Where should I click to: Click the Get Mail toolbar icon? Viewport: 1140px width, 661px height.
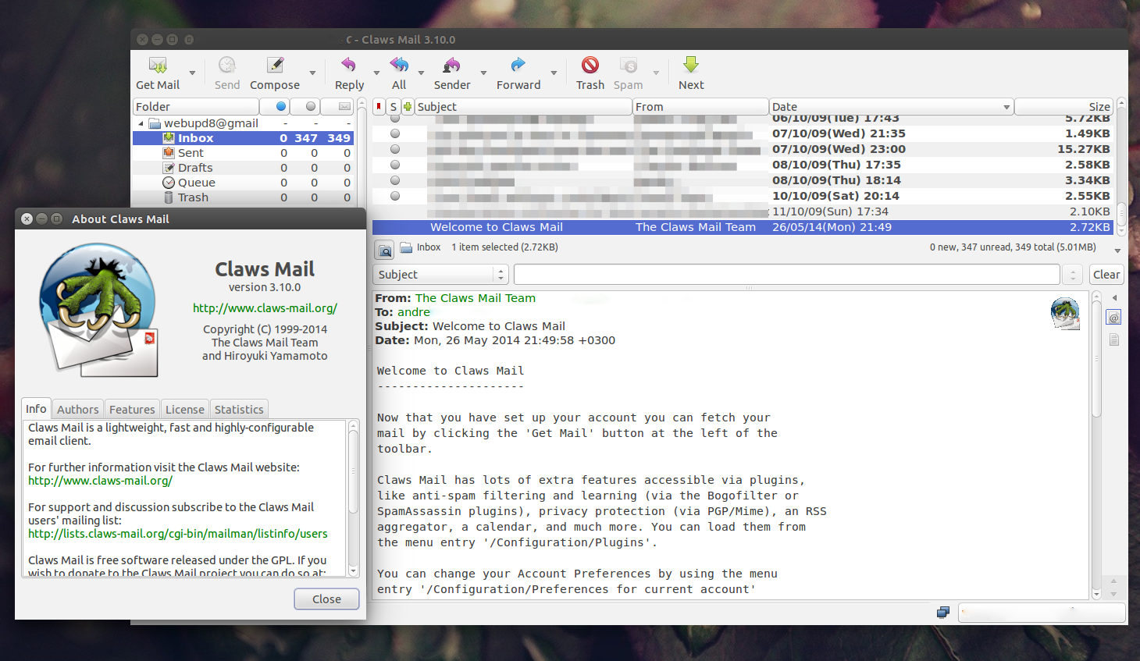[158, 66]
